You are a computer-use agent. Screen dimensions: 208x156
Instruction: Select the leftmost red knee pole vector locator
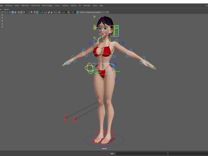(65, 118)
